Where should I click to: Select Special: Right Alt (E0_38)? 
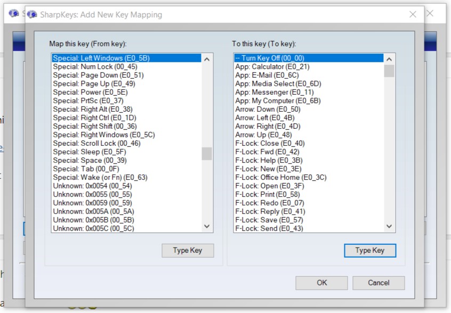tap(126, 110)
